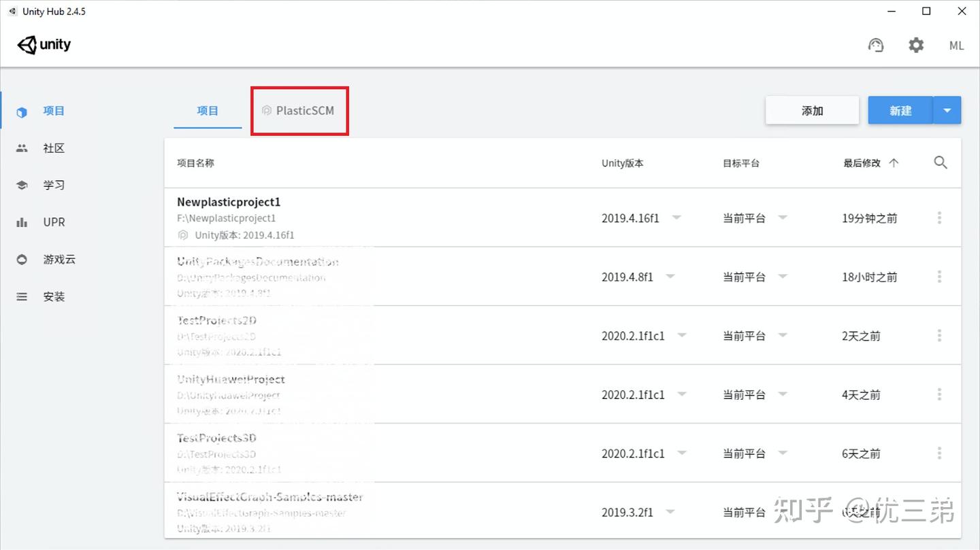Check the cloud connection status icon

coord(876,45)
